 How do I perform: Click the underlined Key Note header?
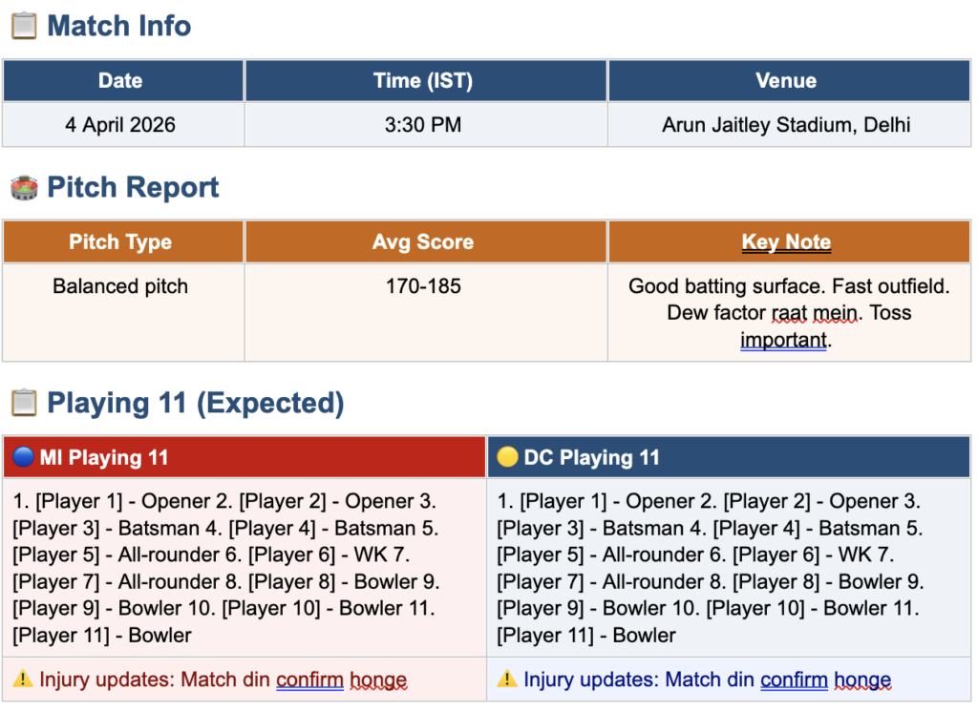click(x=786, y=241)
